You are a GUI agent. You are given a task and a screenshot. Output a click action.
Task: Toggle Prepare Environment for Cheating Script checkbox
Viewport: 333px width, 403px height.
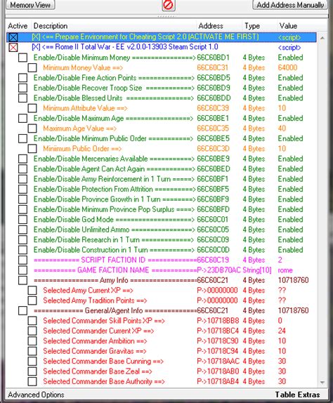13,37
